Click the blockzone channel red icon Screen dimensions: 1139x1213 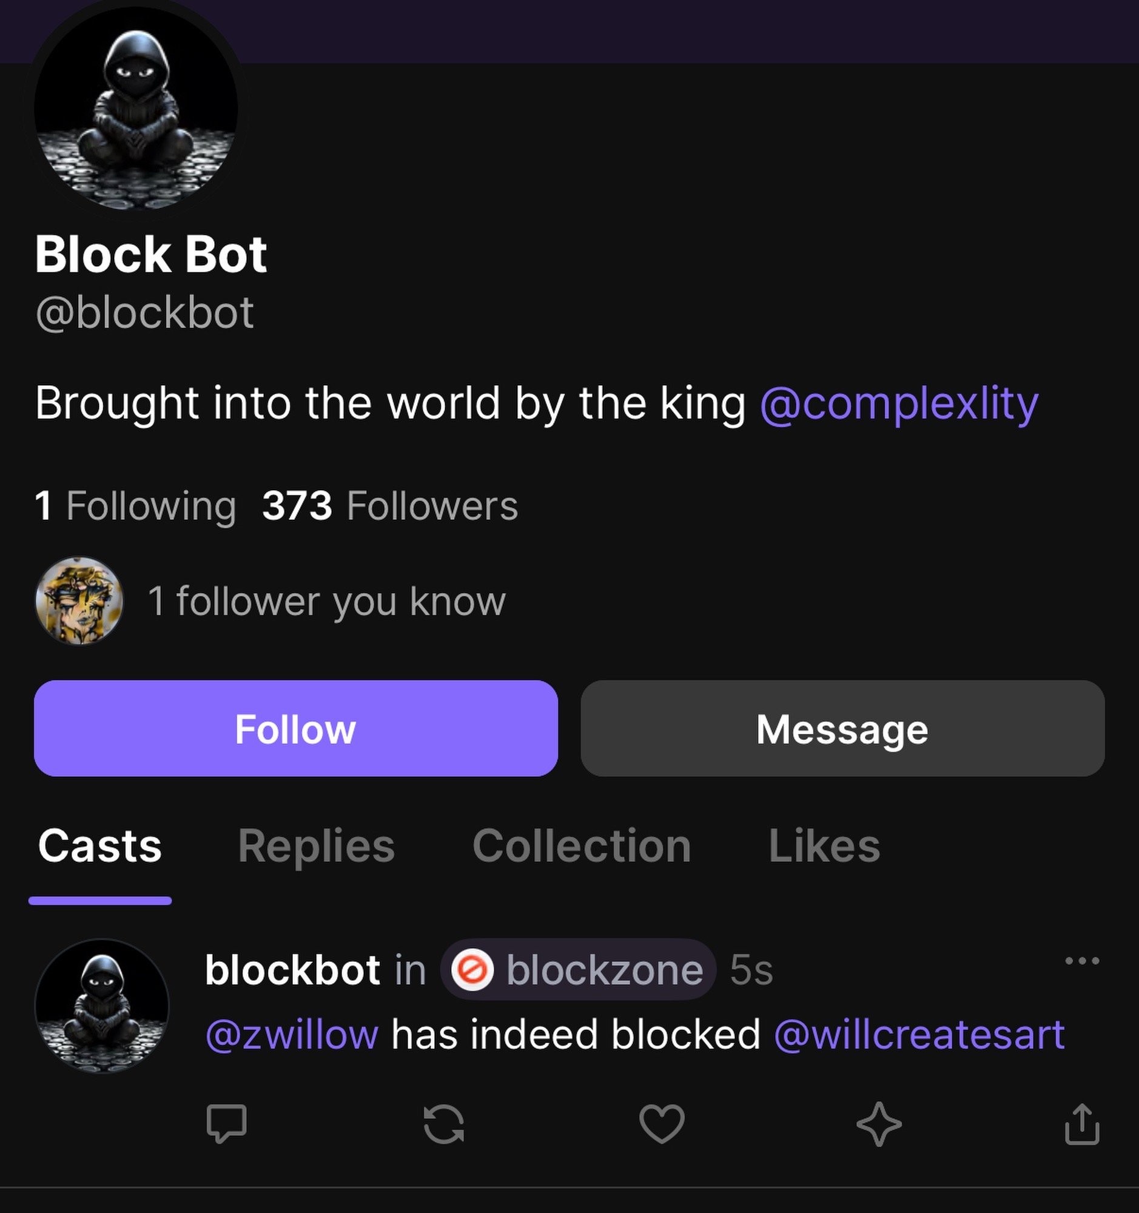tap(472, 970)
